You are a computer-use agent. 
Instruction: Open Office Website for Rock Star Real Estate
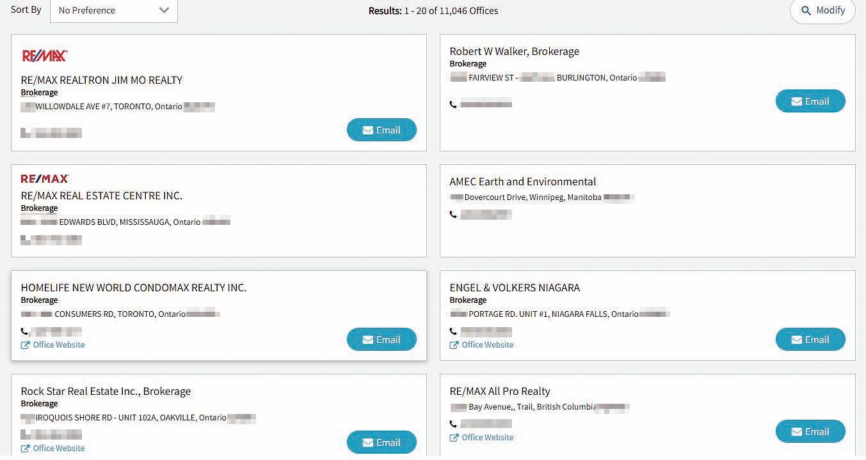coord(58,448)
